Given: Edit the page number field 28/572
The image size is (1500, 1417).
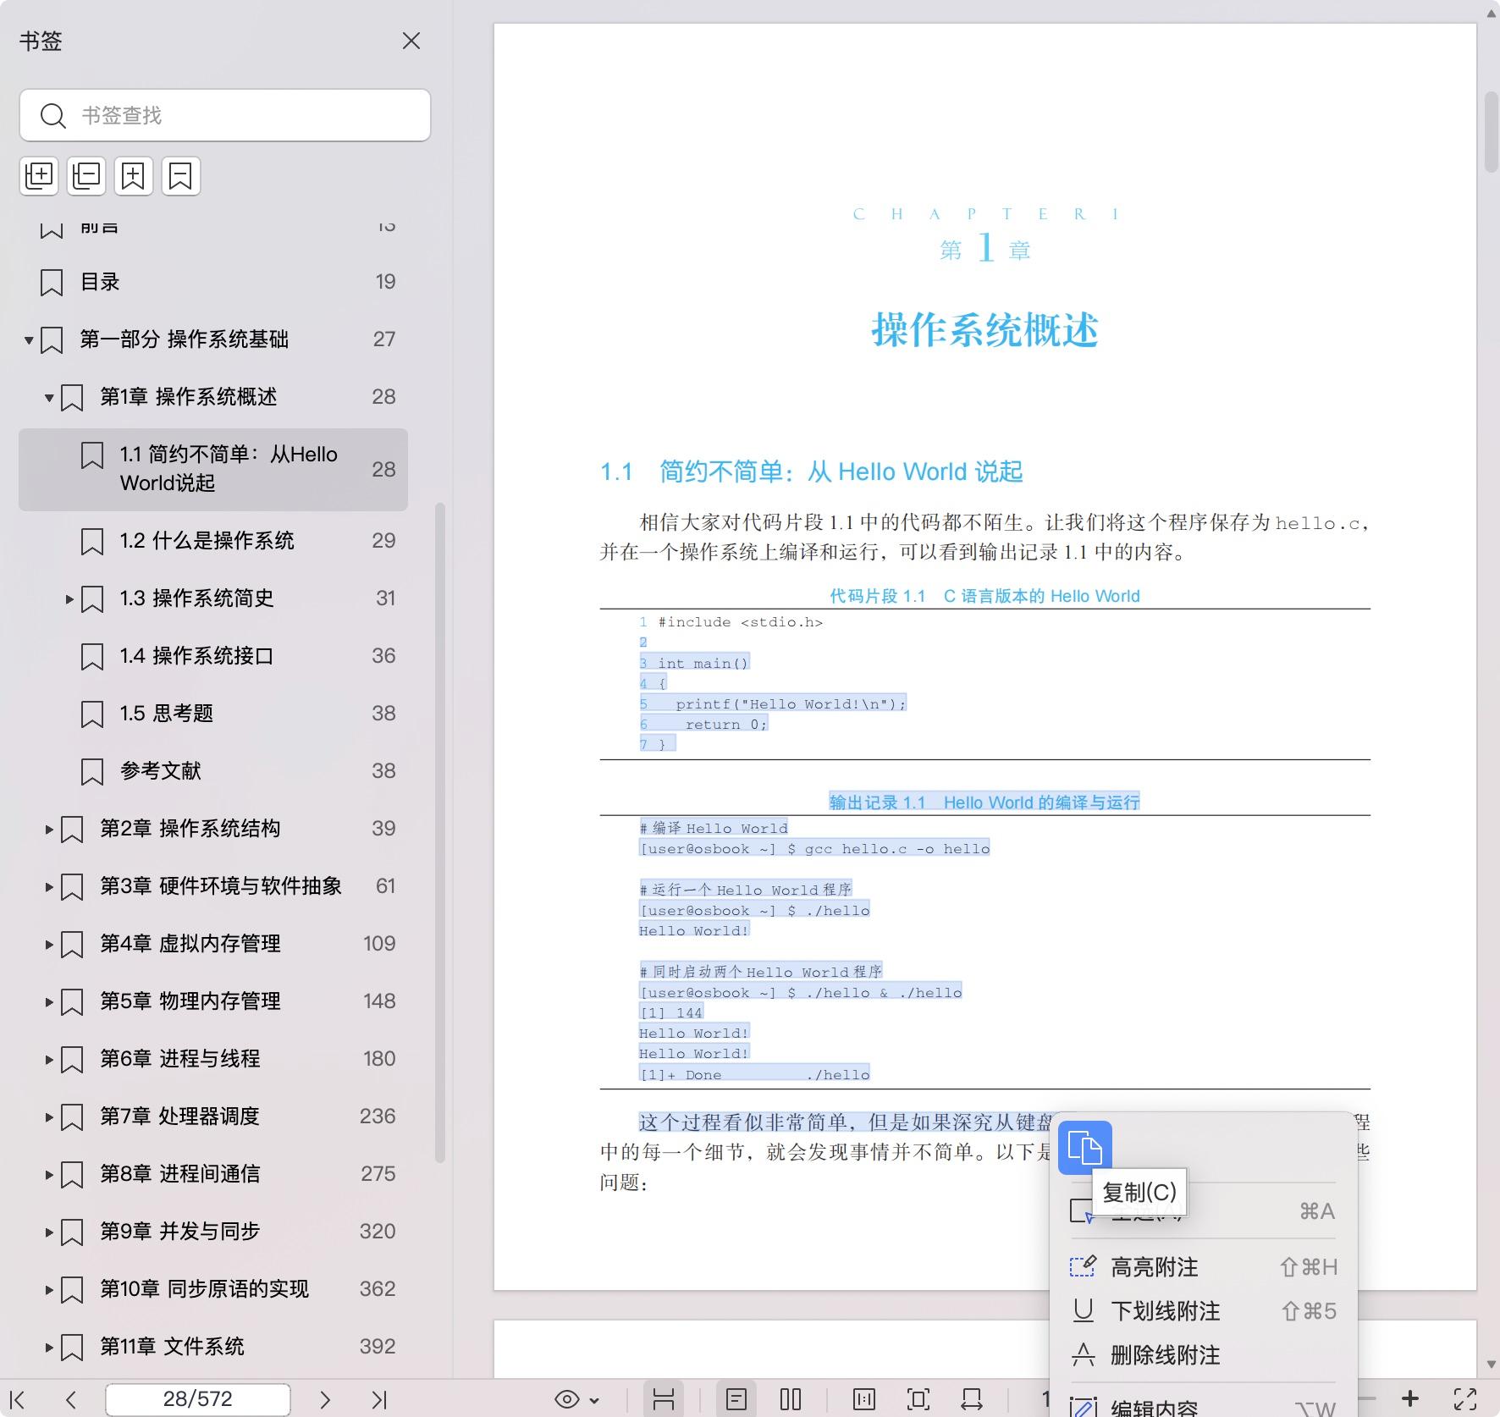Looking at the screenshot, I should click(x=196, y=1398).
